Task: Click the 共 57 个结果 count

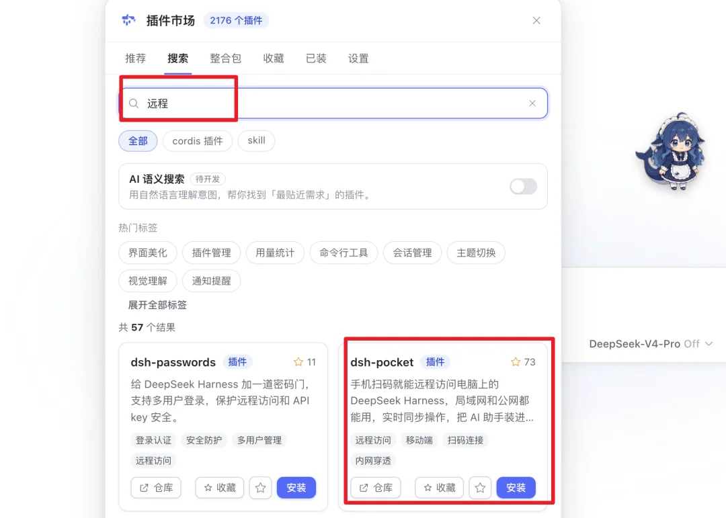Action: point(147,328)
